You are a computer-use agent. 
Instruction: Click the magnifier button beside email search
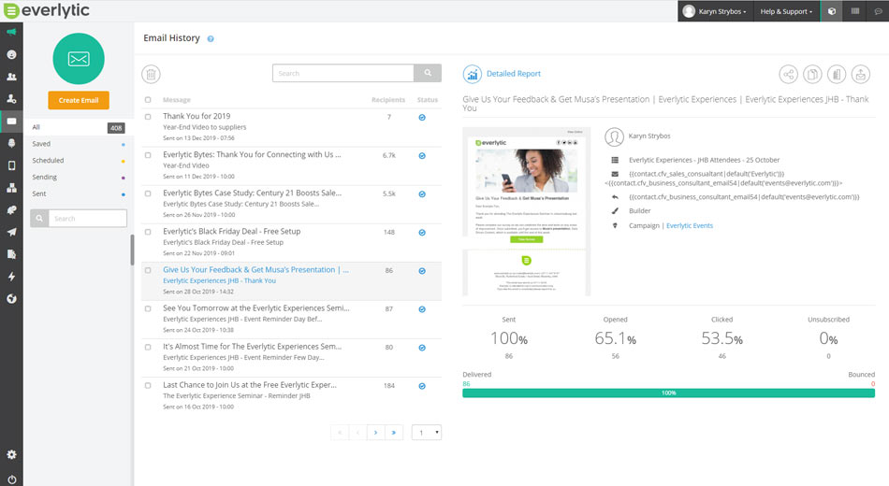click(427, 73)
